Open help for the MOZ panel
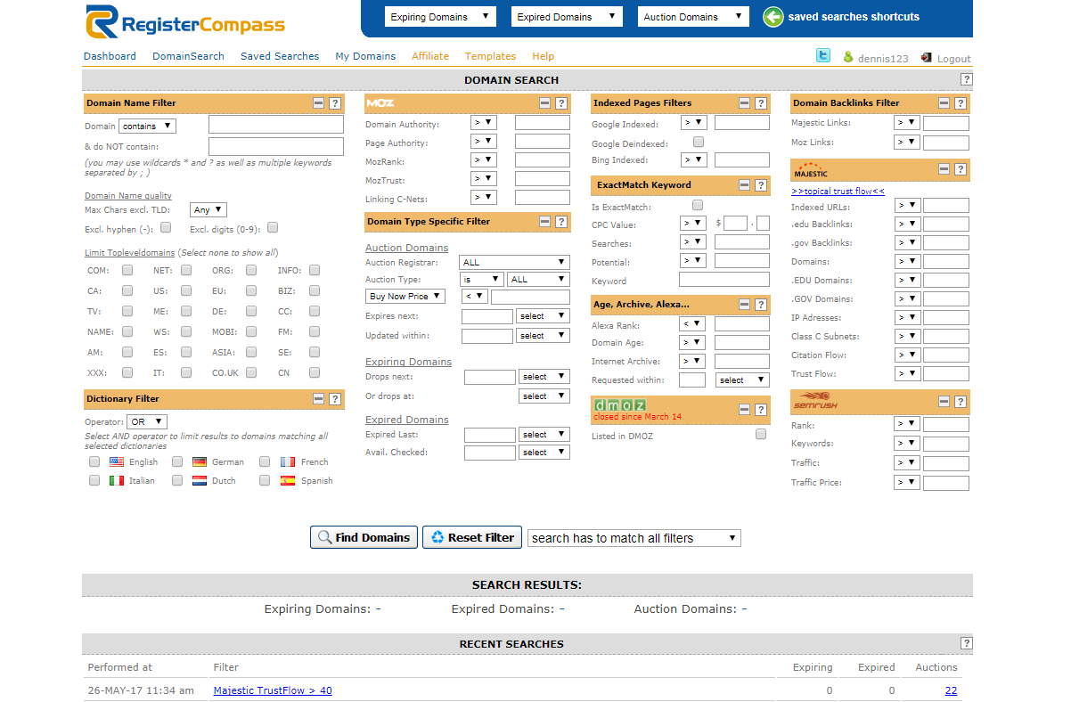The image size is (1071, 702). coord(561,103)
